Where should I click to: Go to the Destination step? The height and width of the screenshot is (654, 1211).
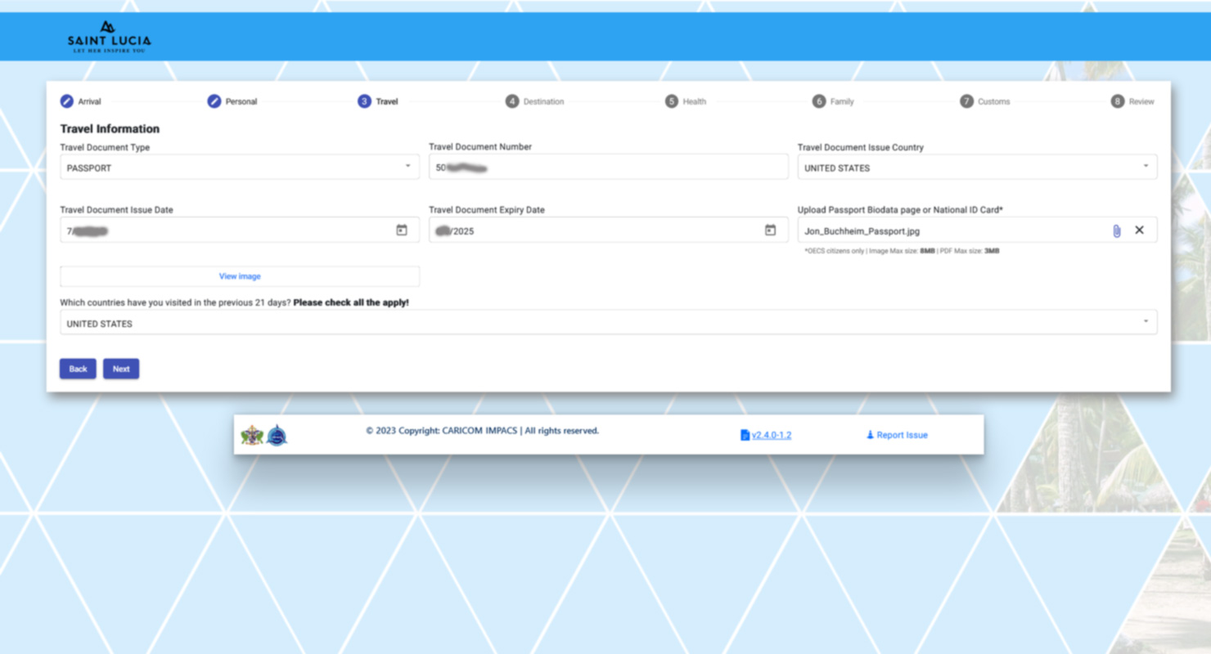pos(535,101)
